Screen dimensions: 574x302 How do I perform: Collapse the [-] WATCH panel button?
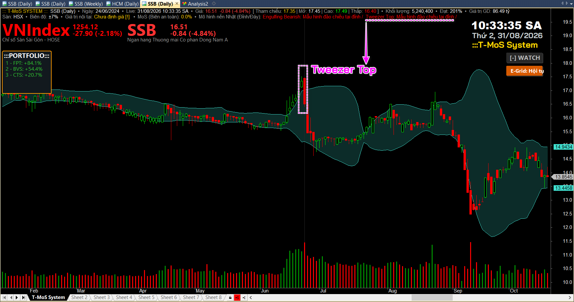[x=524, y=58]
